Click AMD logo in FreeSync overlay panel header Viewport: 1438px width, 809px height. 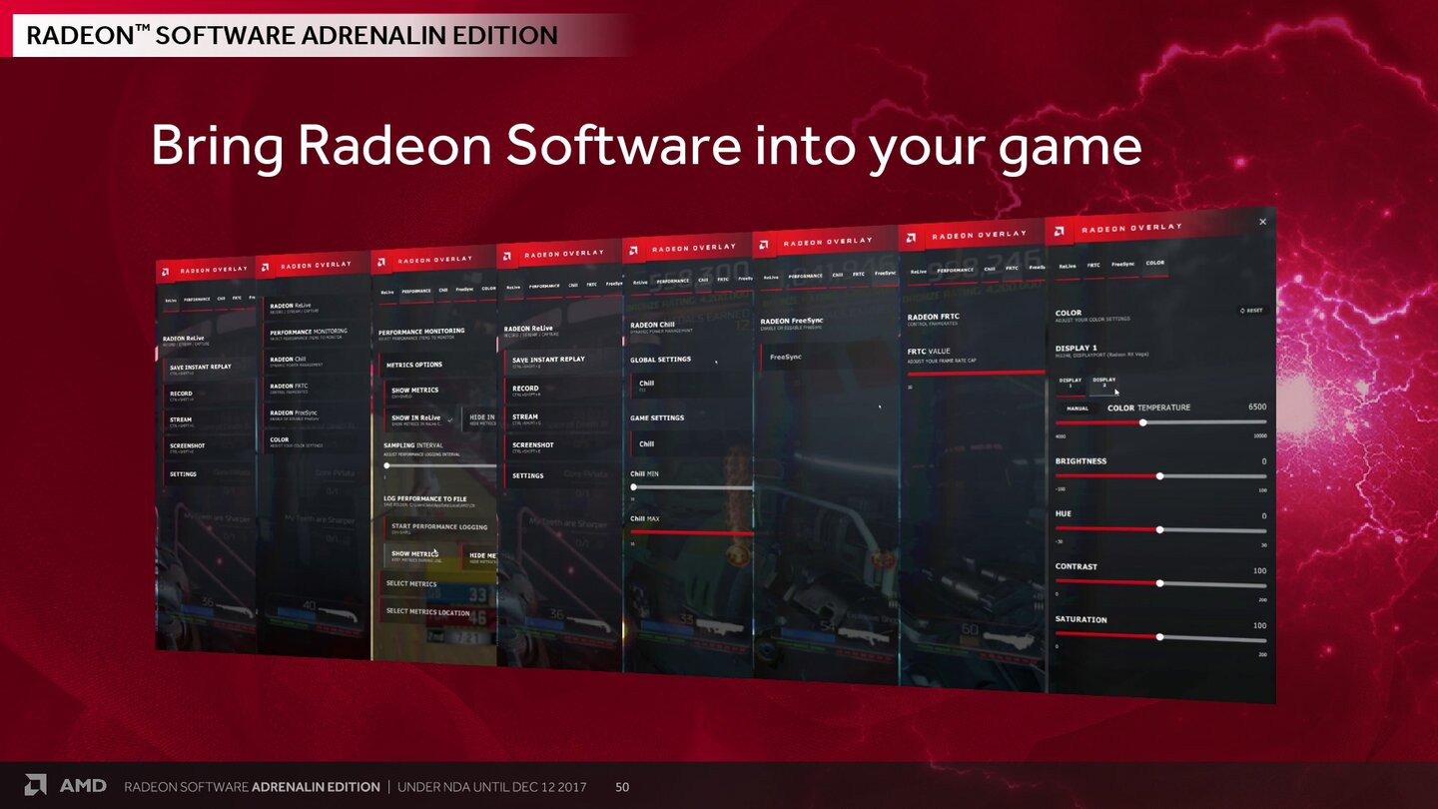click(764, 243)
